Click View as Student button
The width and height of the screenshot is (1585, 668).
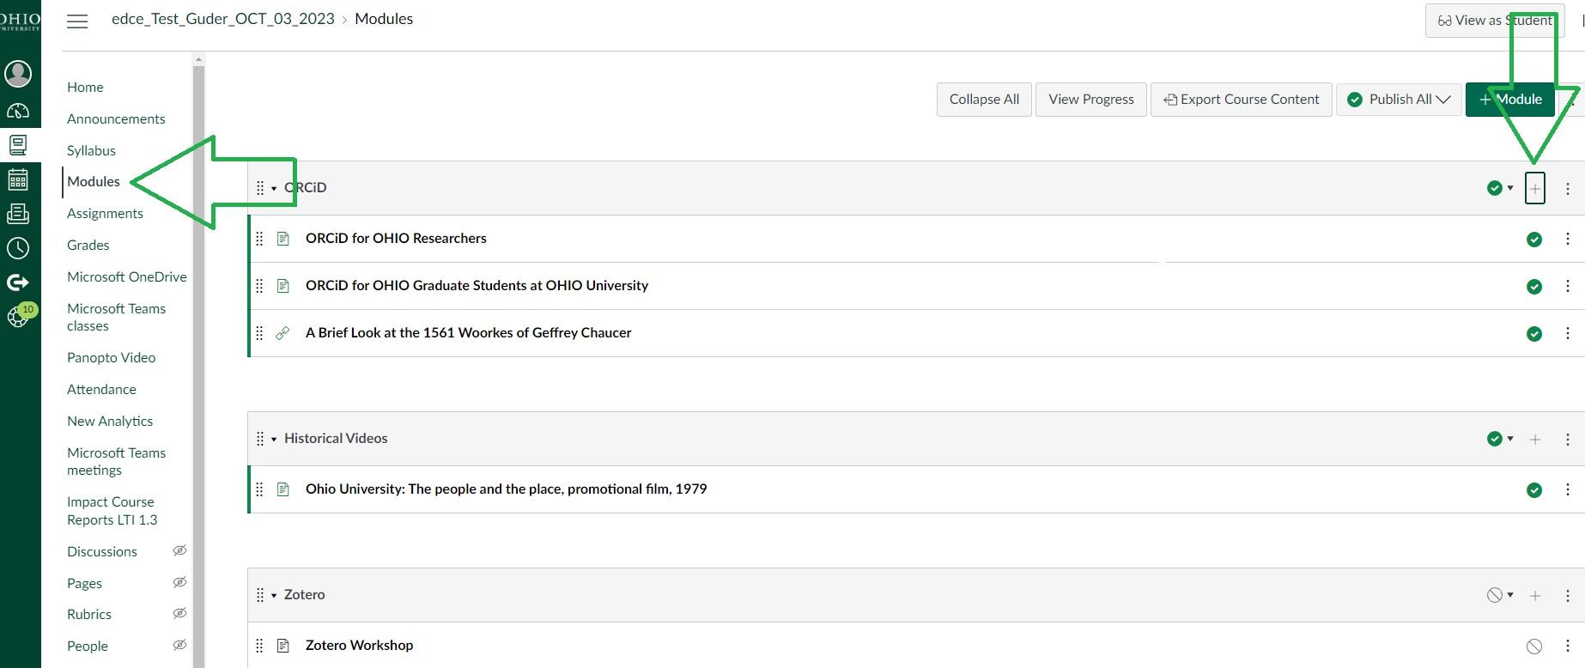tap(1494, 21)
